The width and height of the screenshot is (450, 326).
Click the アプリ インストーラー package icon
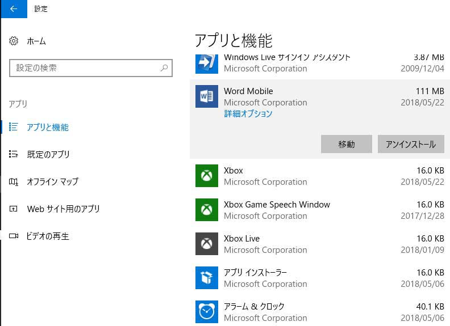(x=206, y=278)
